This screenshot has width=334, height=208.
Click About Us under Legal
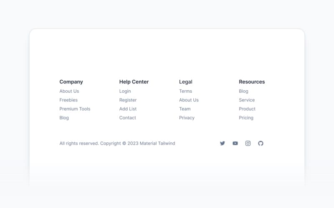189,100
